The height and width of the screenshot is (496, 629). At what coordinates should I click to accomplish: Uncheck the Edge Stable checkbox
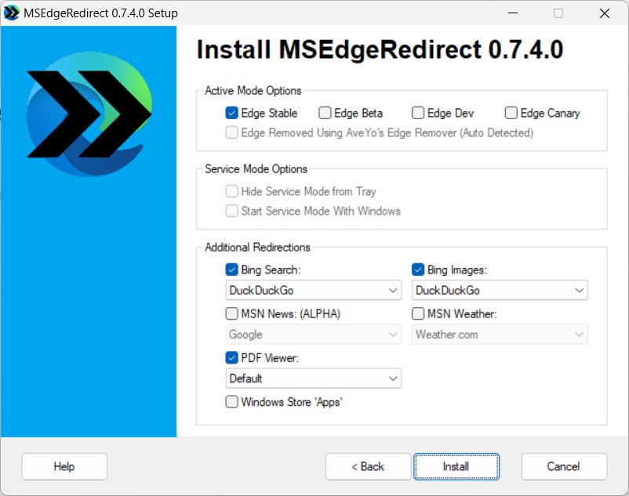point(232,113)
